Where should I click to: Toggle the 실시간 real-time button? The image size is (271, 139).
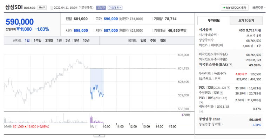pos(101,8)
